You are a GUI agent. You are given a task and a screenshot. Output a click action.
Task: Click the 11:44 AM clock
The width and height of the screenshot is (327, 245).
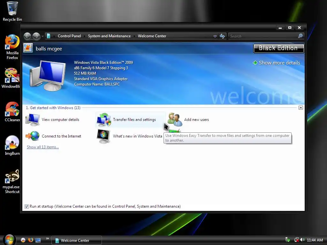pyautogui.click(x=315, y=240)
